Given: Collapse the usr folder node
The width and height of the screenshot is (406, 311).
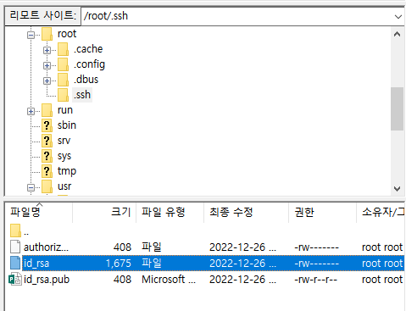Looking at the screenshot, I should [x=31, y=187].
